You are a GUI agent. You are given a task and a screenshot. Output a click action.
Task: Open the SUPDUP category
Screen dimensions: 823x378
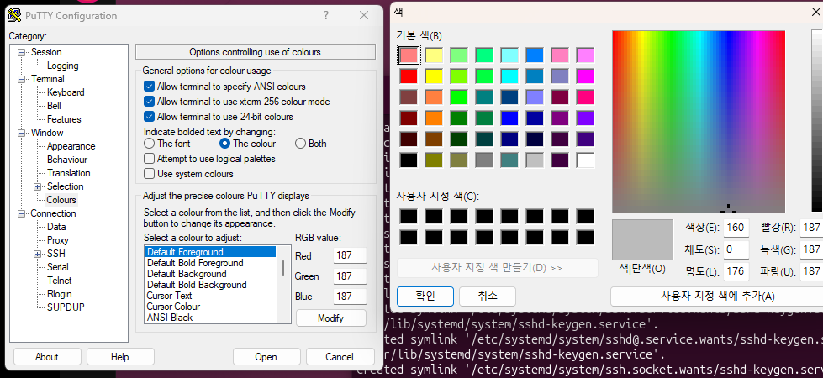click(66, 307)
